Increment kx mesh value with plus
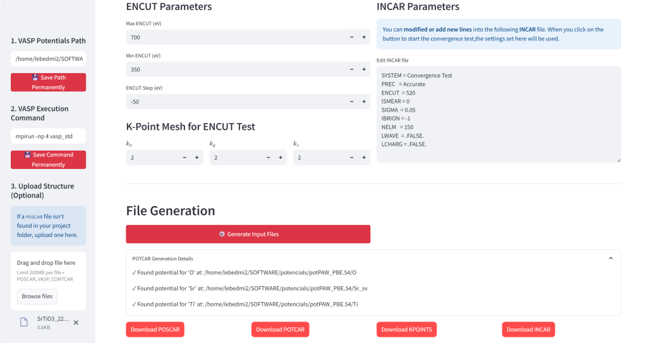 [x=197, y=158]
